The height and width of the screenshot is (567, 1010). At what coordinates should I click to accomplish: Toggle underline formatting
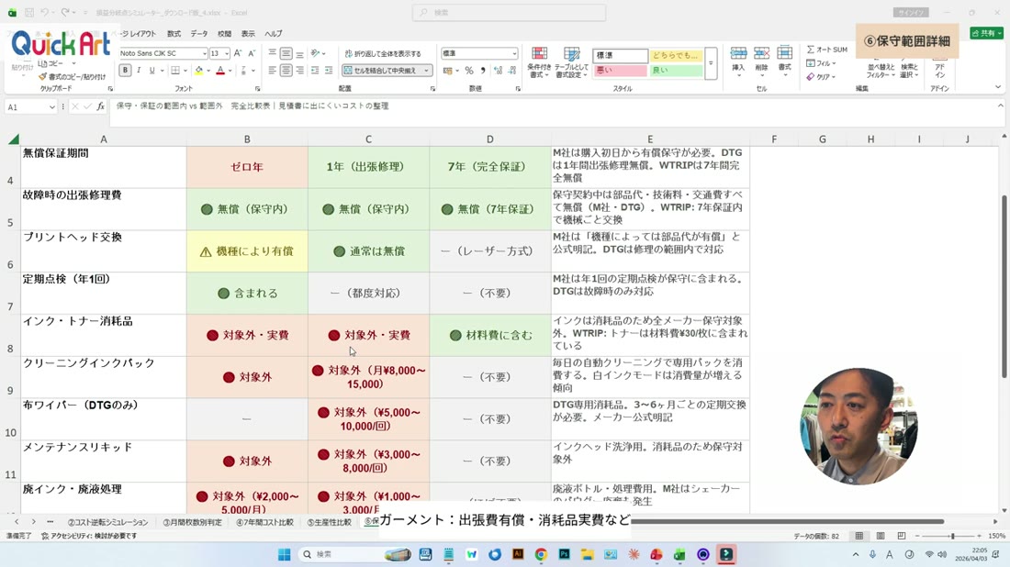[152, 70]
